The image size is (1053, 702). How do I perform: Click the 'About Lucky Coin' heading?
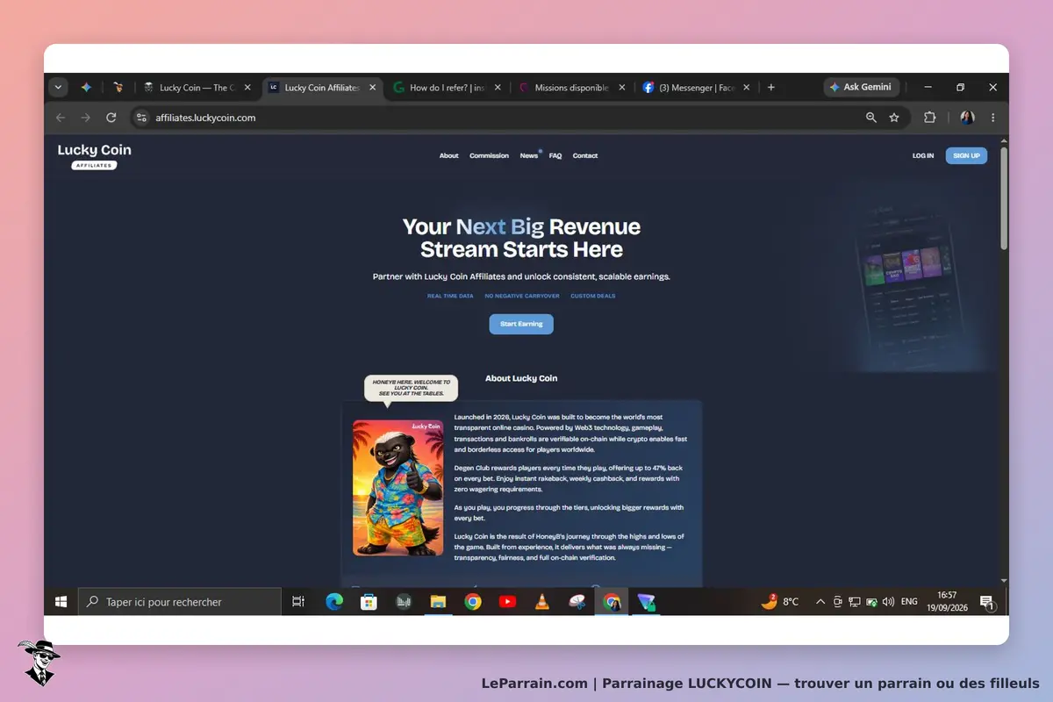click(x=521, y=378)
